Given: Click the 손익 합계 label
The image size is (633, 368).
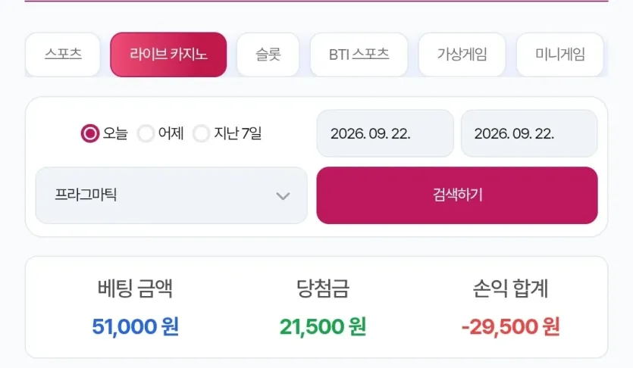Looking at the screenshot, I should [510, 288].
